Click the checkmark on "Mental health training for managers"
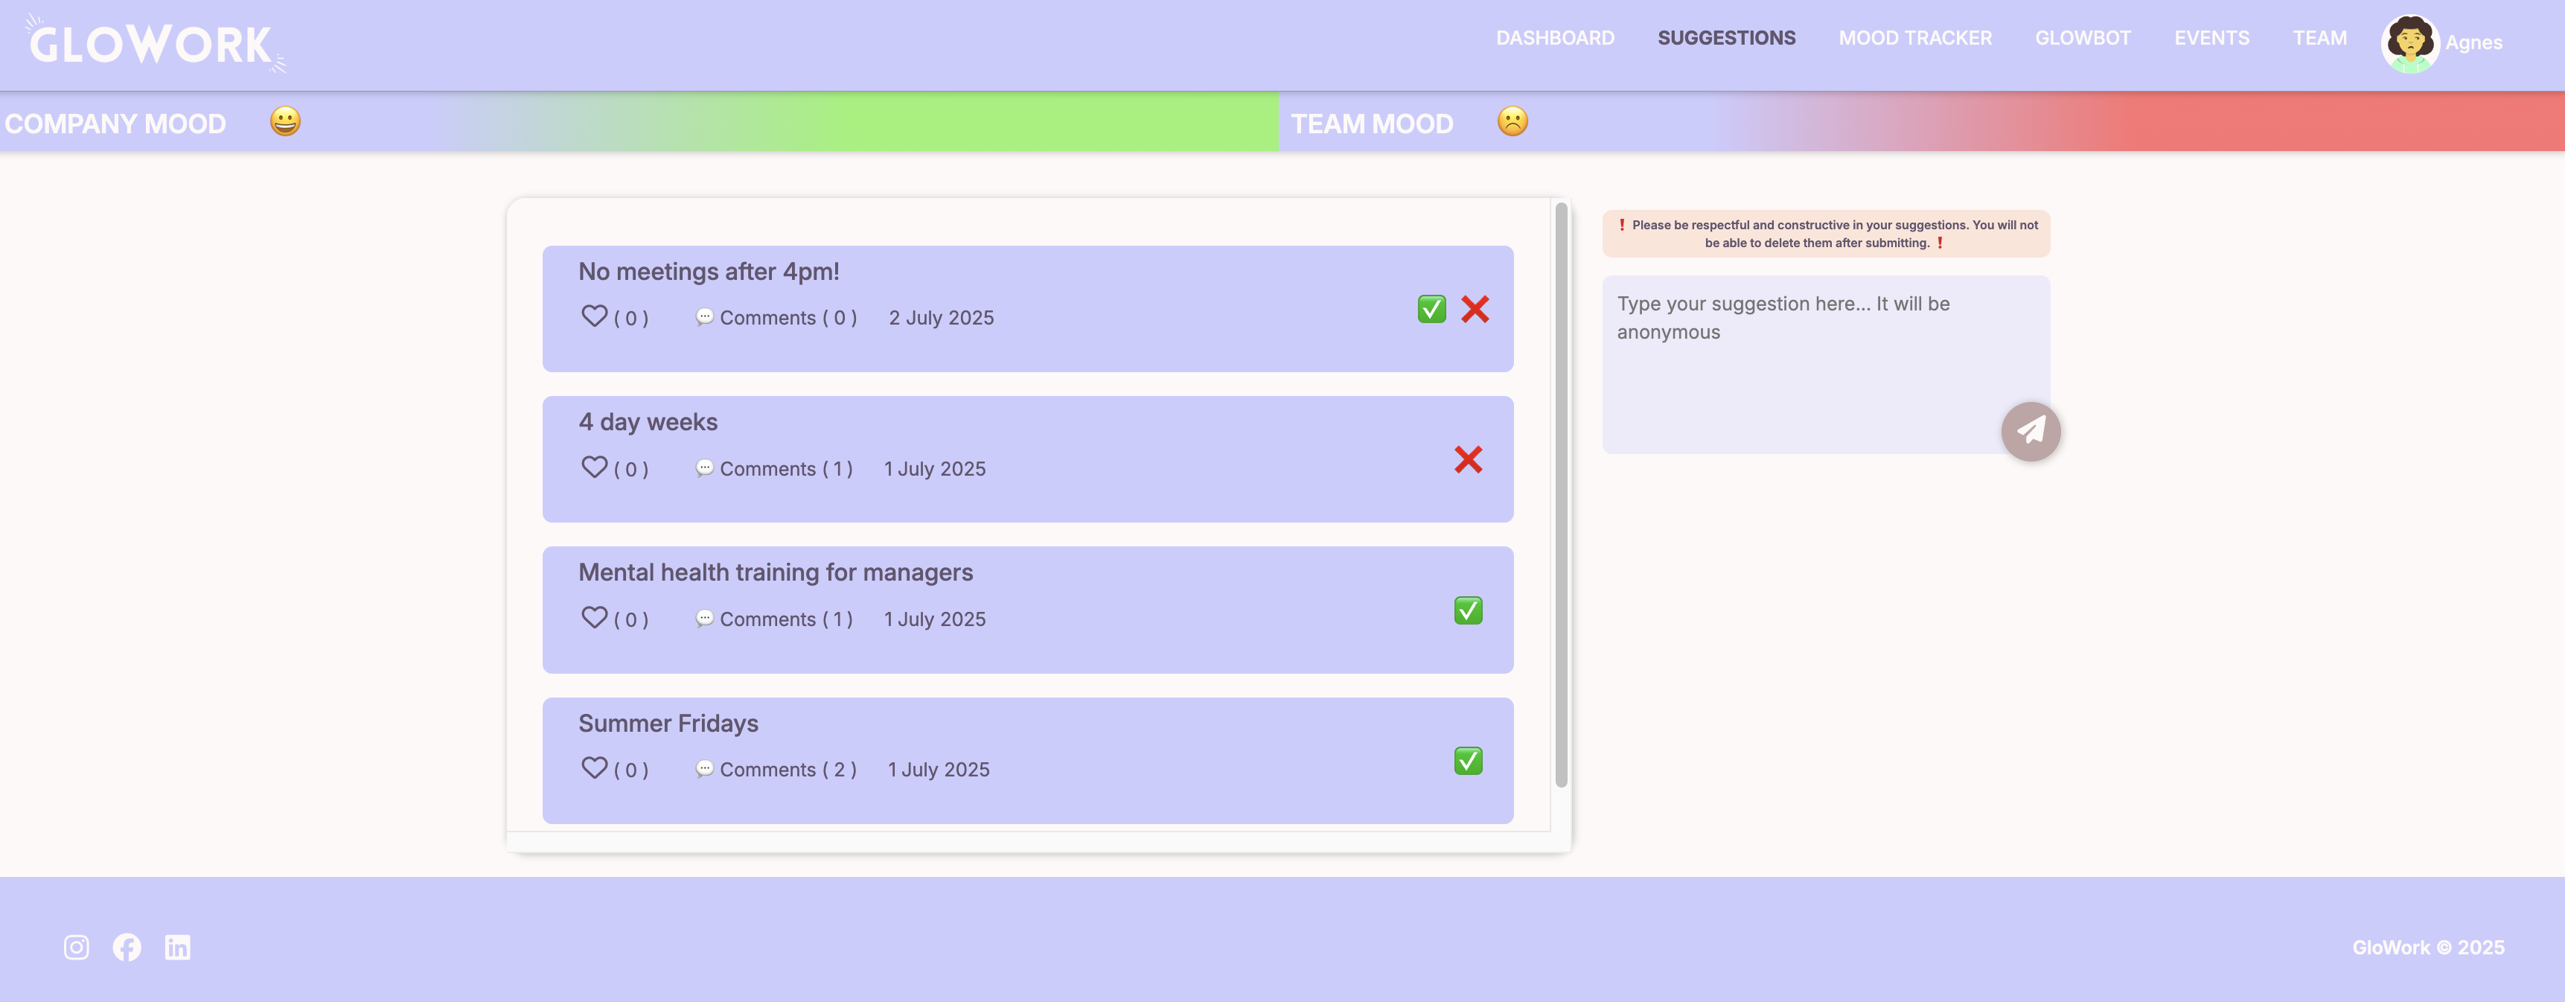The image size is (2565, 1002). tap(1468, 610)
